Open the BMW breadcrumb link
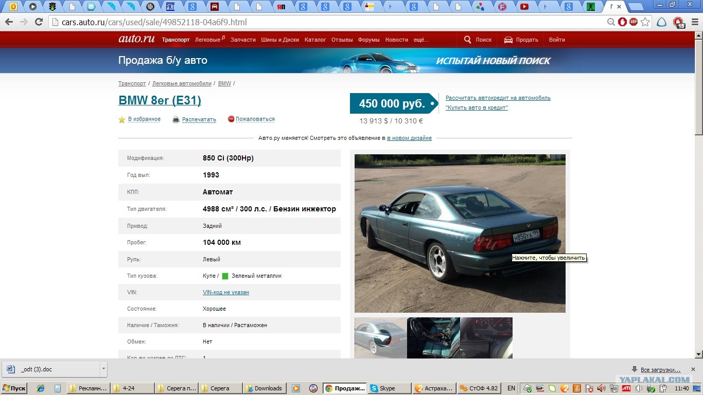703x395 pixels. tap(224, 83)
